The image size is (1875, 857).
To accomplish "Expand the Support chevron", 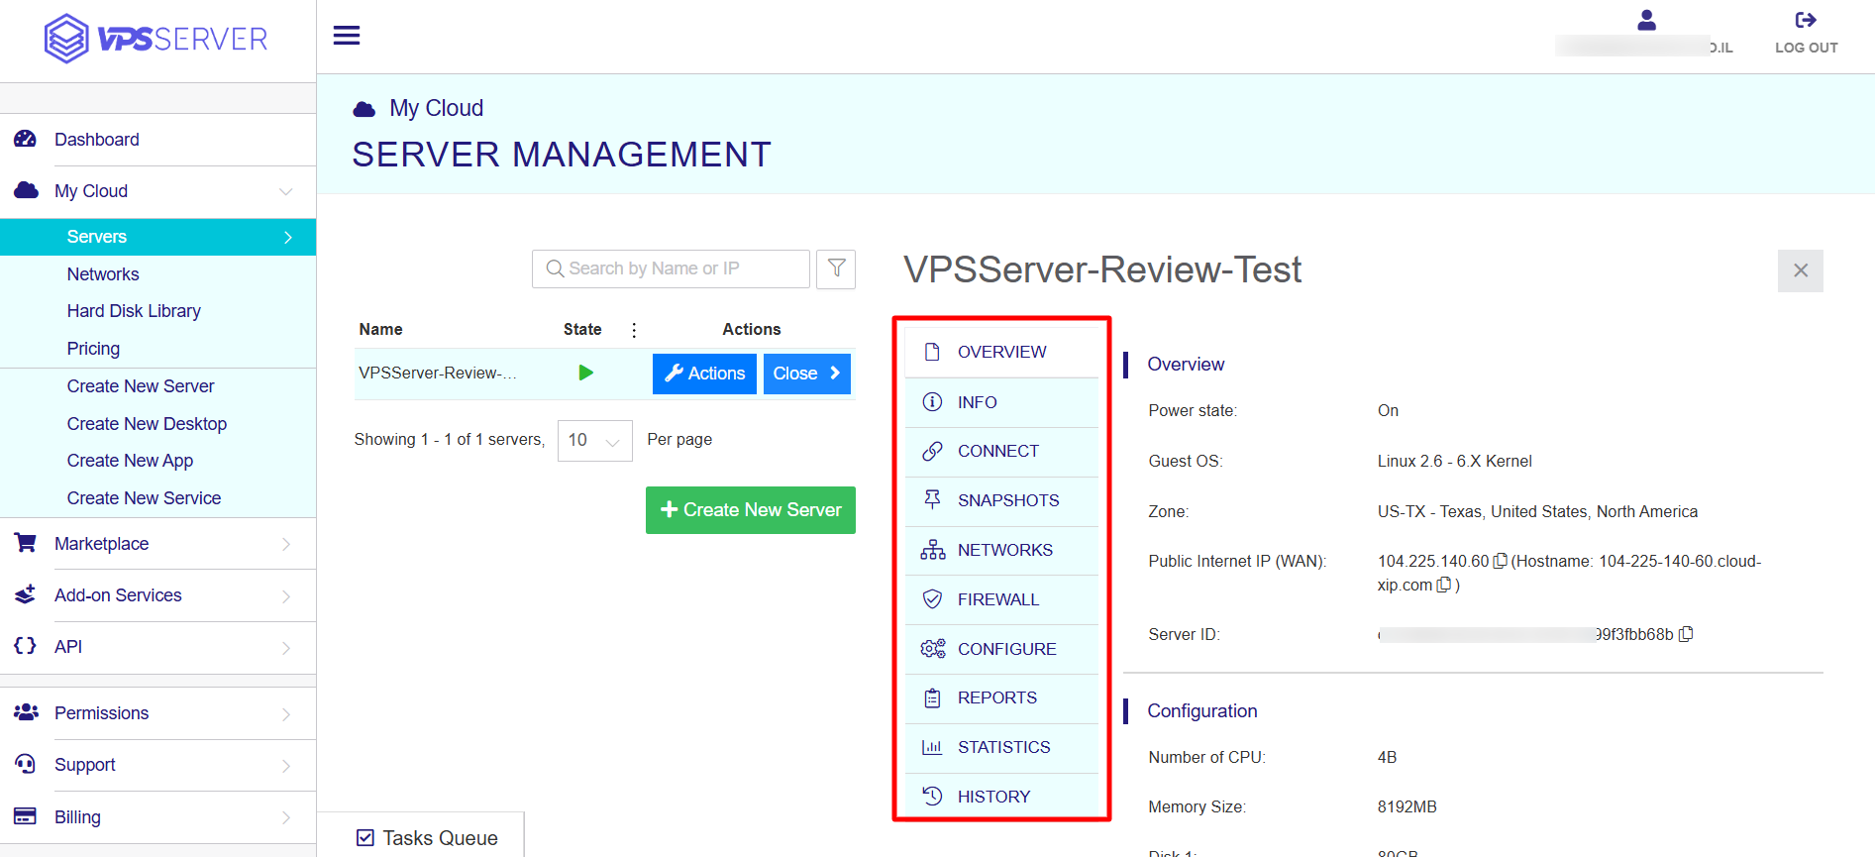I will click(x=286, y=765).
